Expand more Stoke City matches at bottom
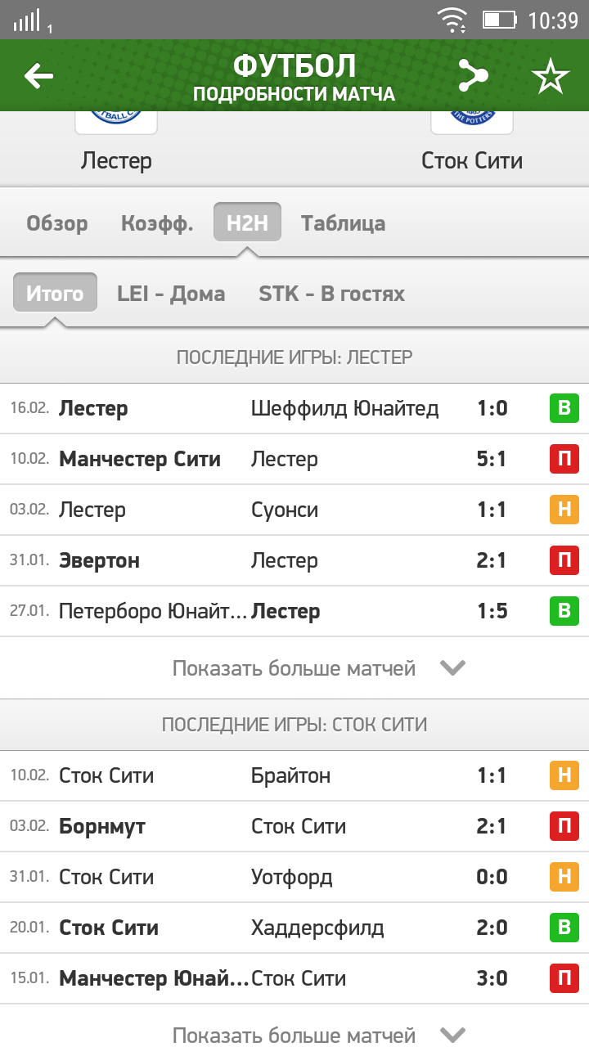 tap(452, 1035)
